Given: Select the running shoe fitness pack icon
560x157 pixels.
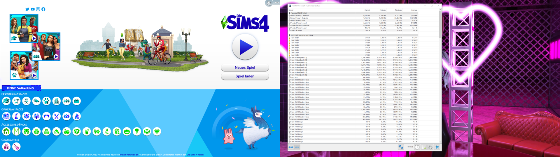Looking at the screenshot, I should [57, 131].
